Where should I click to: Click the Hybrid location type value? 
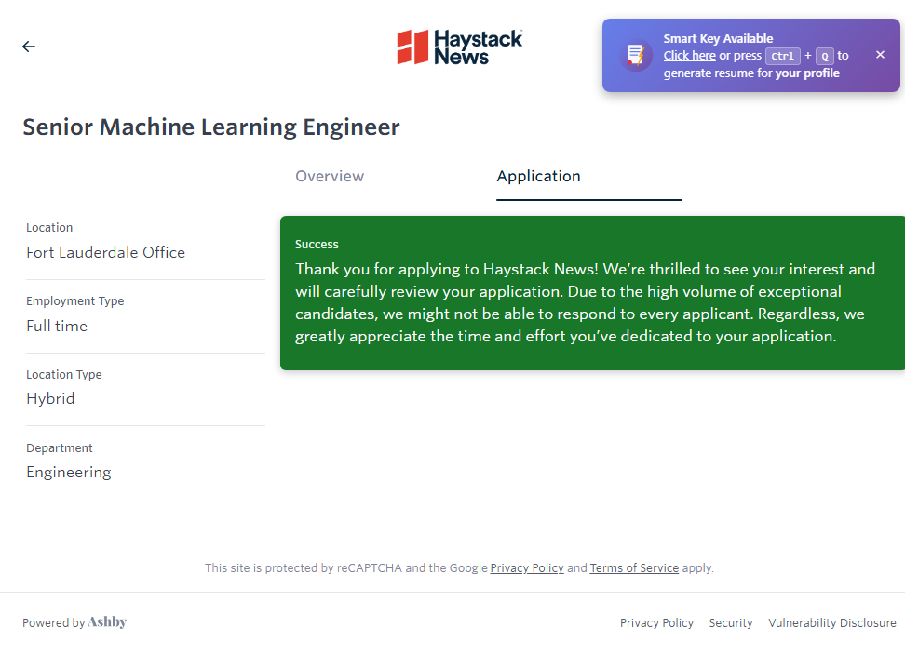(x=50, y=399)
